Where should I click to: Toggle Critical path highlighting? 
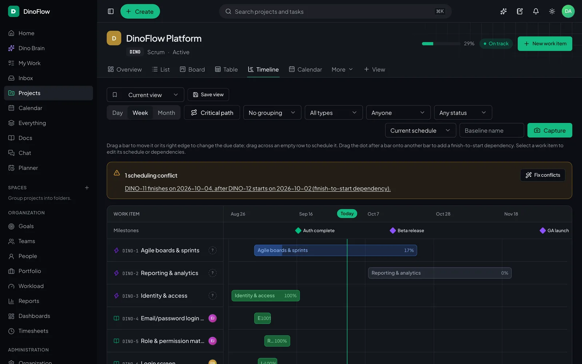212,113
